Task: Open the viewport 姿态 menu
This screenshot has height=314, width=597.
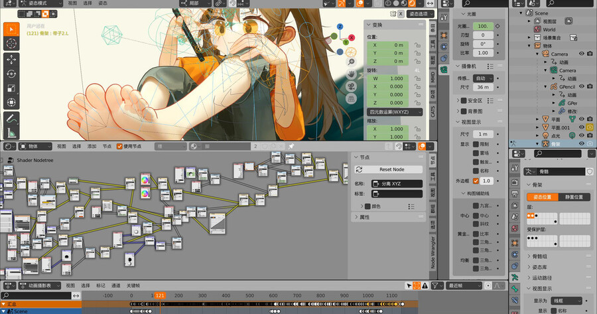Action: (x=103, y=3)
